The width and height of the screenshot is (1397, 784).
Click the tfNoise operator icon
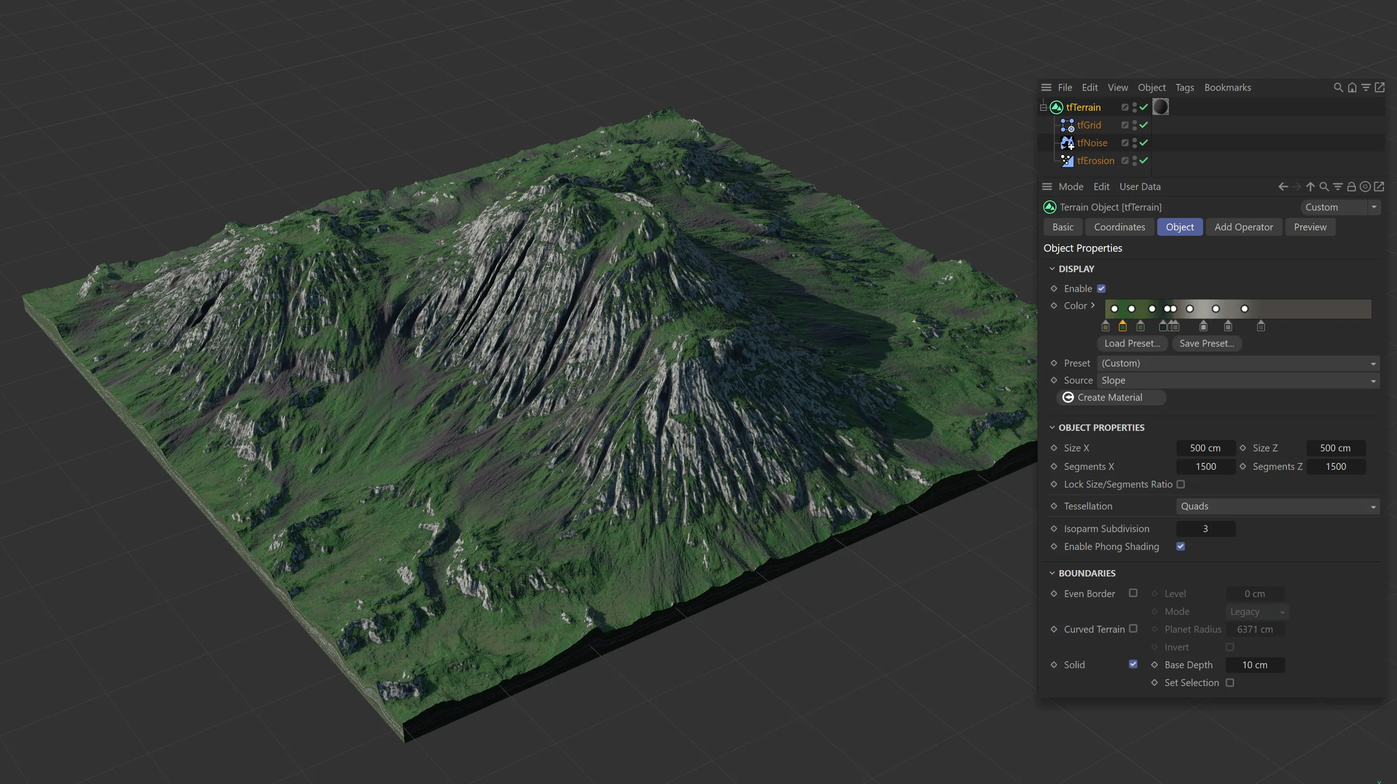(x=1067, y=143)
